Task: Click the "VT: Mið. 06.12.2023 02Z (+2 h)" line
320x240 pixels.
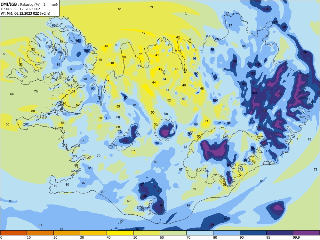Action: [x=25, y=13]
